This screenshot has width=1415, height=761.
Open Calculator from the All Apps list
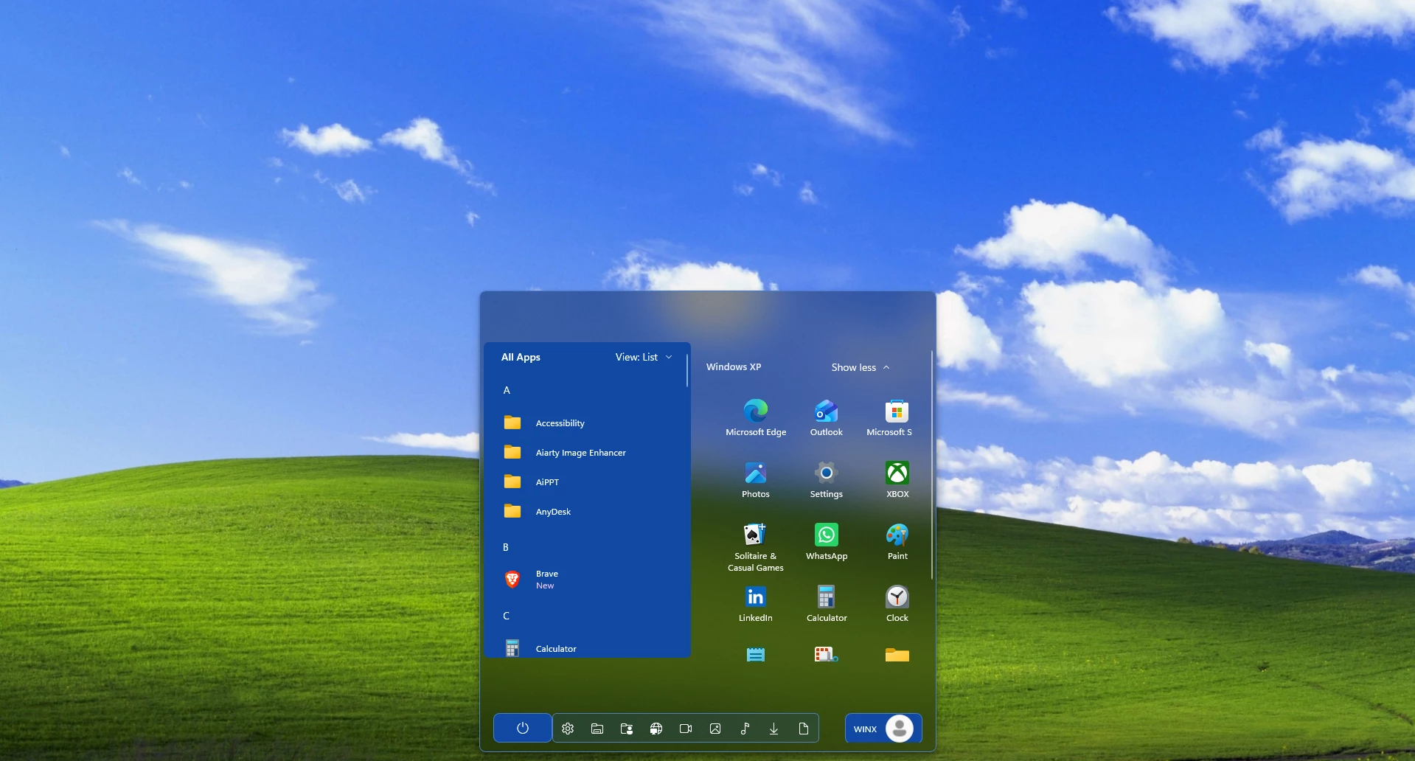click(x=587, y=648)
